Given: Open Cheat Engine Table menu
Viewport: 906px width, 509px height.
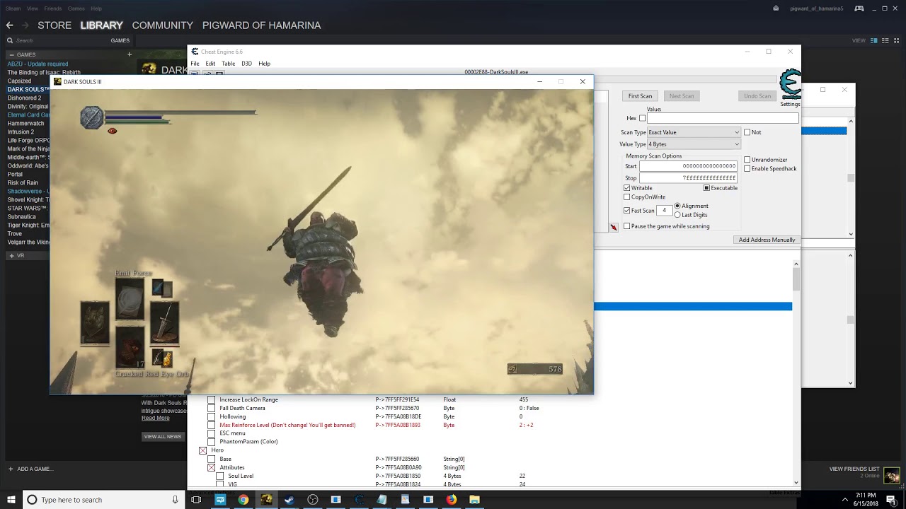Looking at the screenshot, I should point(228,64).
